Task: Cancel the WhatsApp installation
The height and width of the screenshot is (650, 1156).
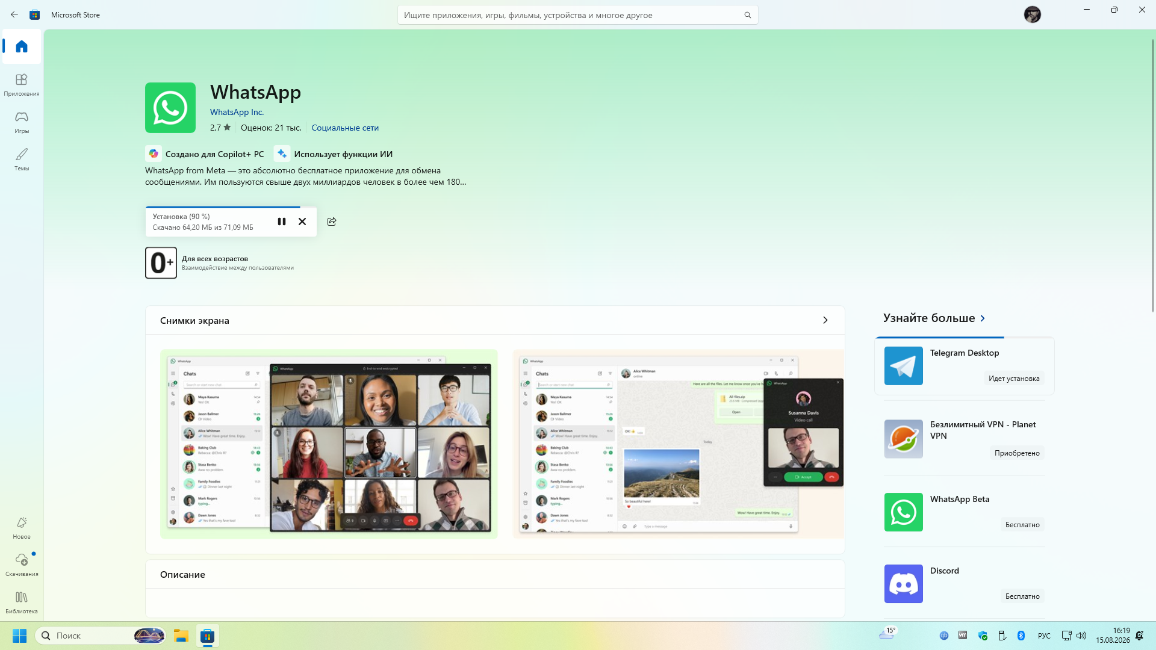Action: 302,221
